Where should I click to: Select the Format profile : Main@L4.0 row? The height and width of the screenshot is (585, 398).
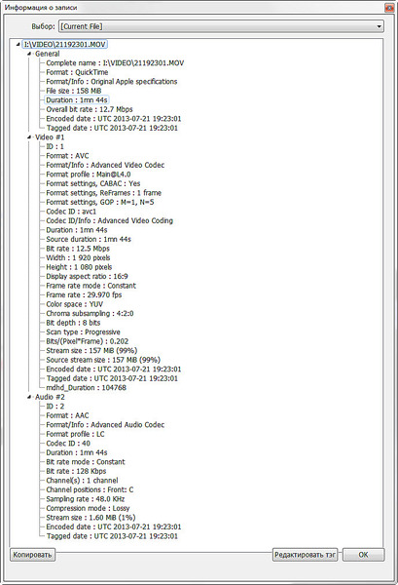pyautogui.click(x=89, y=175)
